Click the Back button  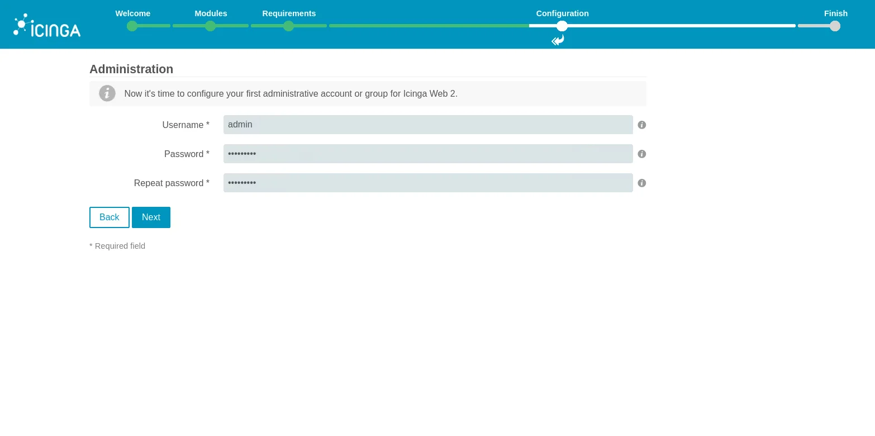tap(110, 217)
